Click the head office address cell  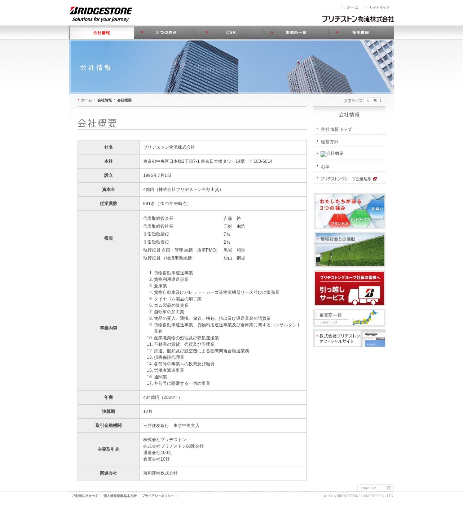(x=223, y=161)
